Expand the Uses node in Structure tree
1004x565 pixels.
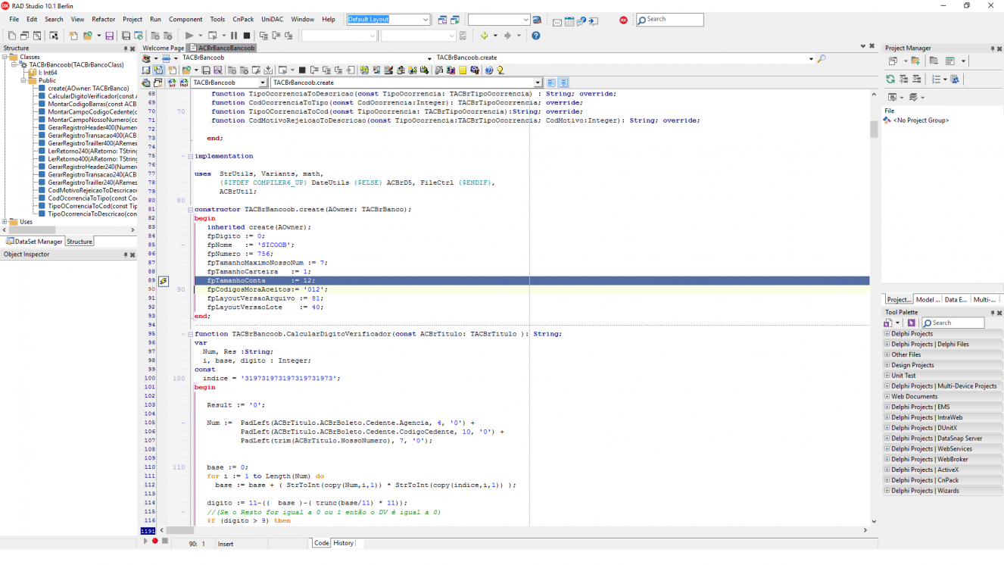point(5,222)
